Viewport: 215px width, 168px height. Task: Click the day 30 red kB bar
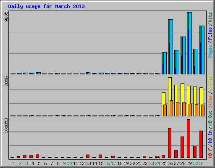coord(195,152)
